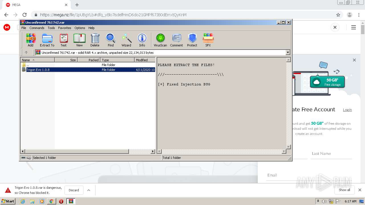The width and height of the screenshot is (365, 205).
Task: Open Chrome from the taskbar
Action: tap(51, 201)
